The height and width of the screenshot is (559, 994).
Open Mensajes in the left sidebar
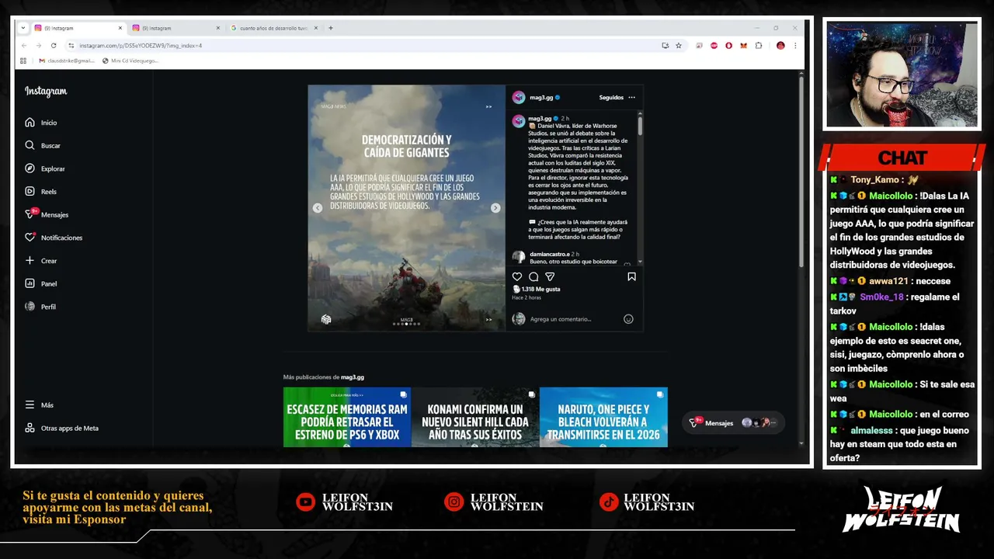coord(47,214)
